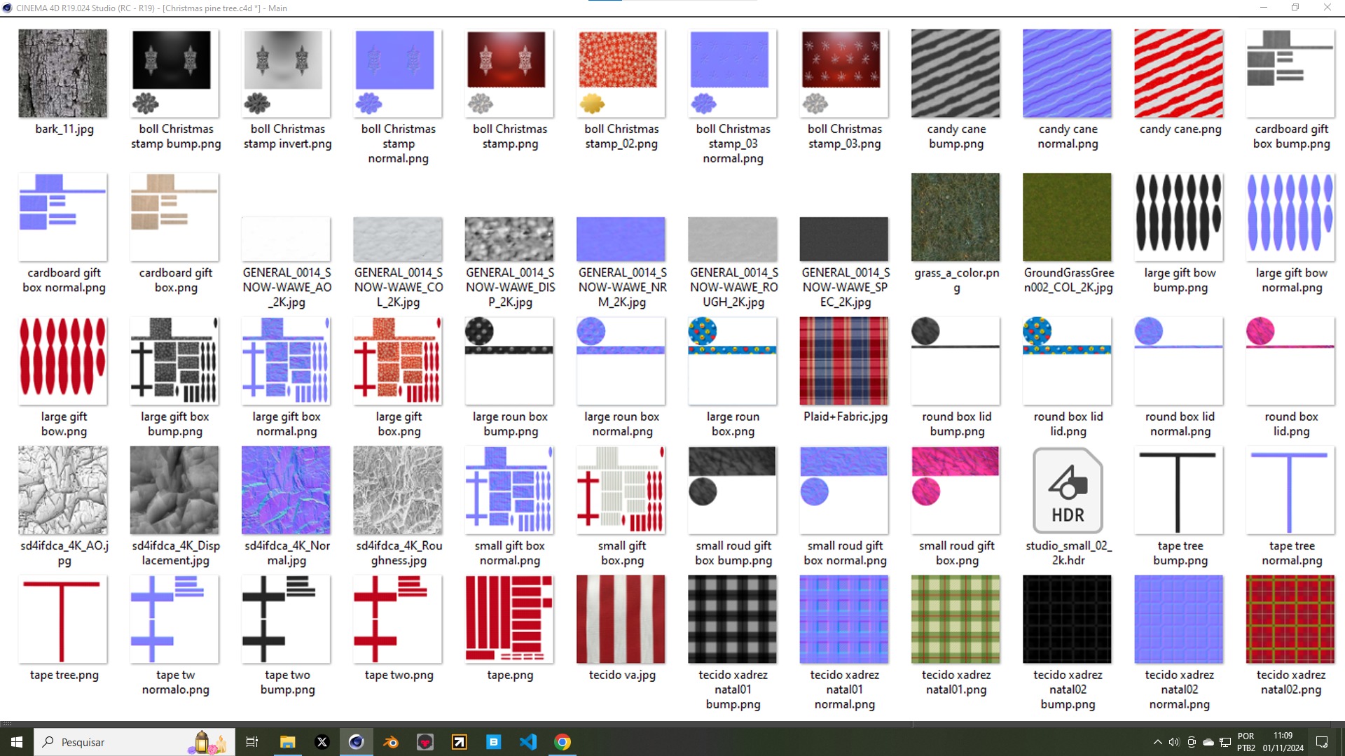1345x756 pixels.
Task: Select the Plaid+Fabric.jpg thumbnail
Action: [844, 361]
